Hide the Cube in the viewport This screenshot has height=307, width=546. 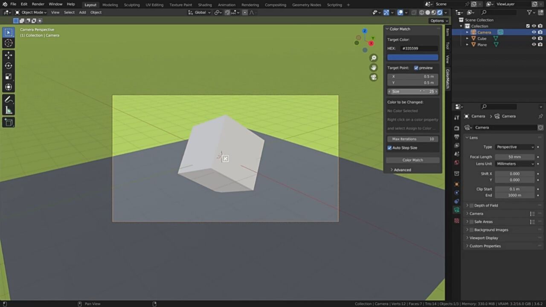tap(534, 38)
